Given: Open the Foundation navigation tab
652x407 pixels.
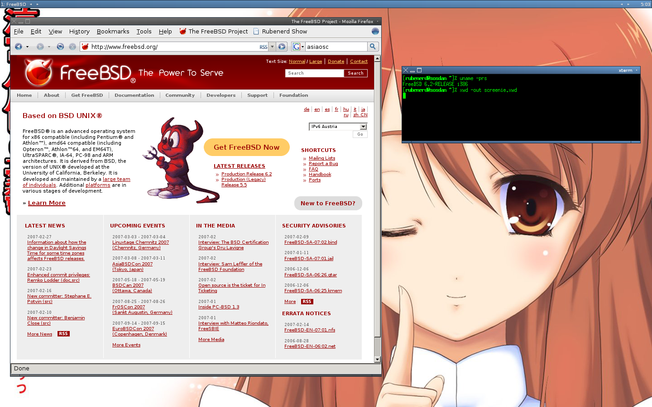Looking at the screenshot, I should pyautogui.click(x=293, y=95).
